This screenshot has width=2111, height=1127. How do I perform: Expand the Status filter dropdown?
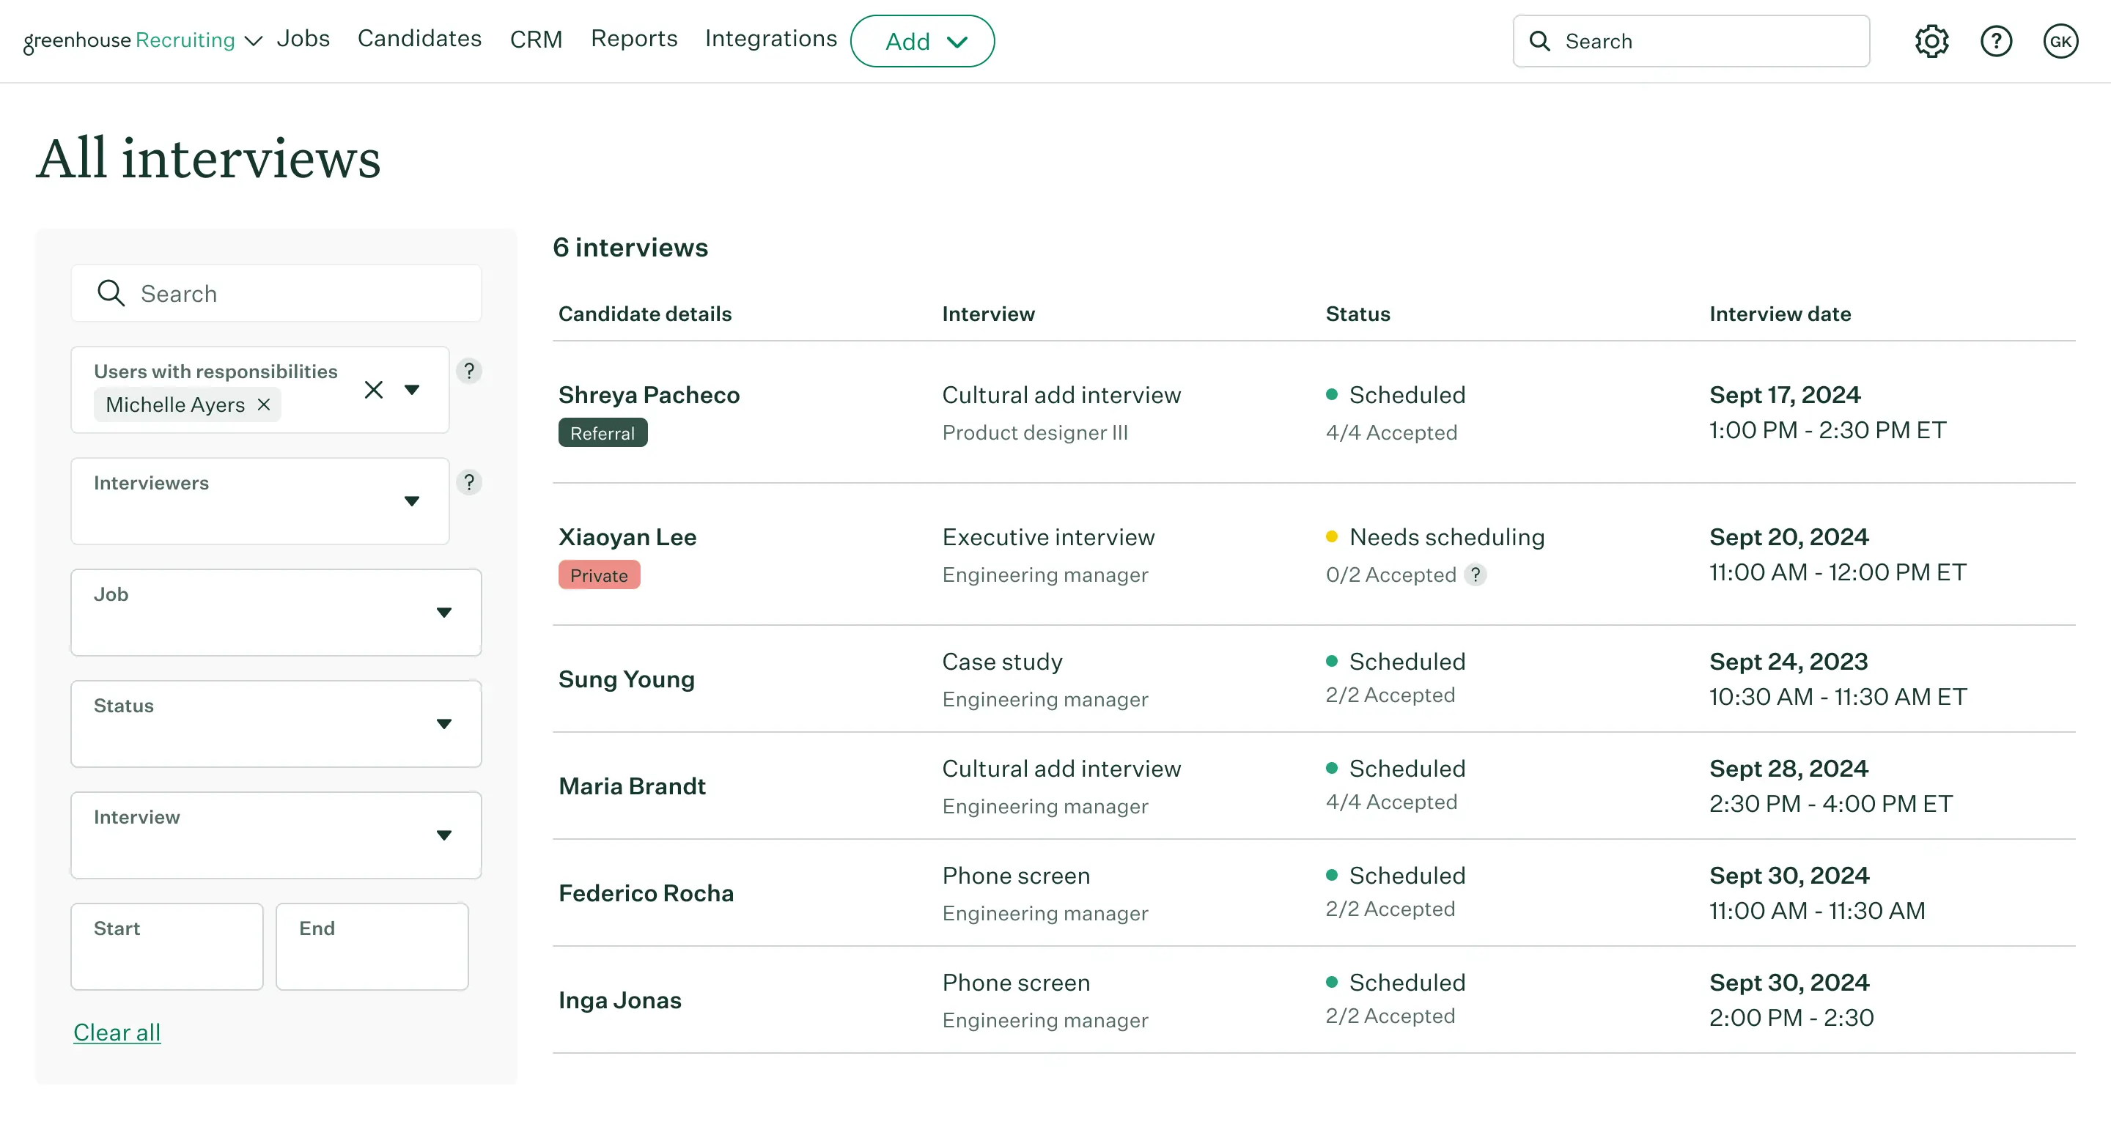(x=443, y=724)
